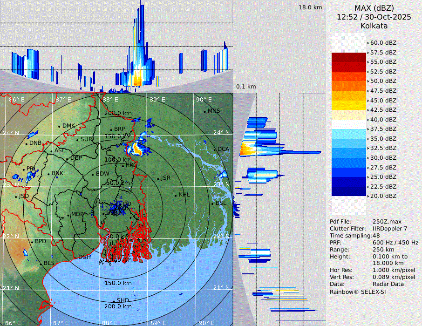This screenshot has height=326, width=422.
Task: Click the 18.0 km height label
Action: tap(310, 7)
